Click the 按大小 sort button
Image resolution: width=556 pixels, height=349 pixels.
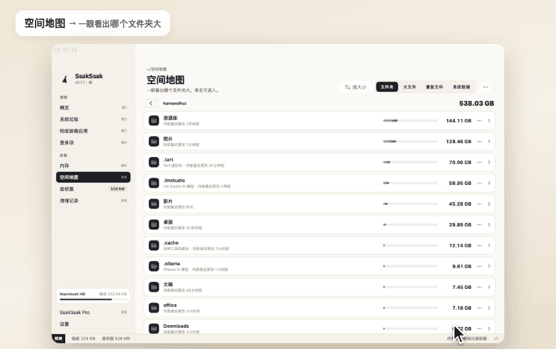coord(356,87)
